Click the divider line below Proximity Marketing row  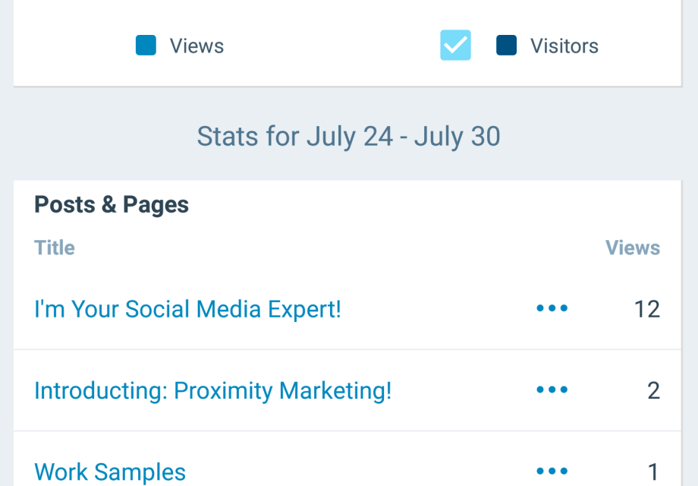[348, 431]
